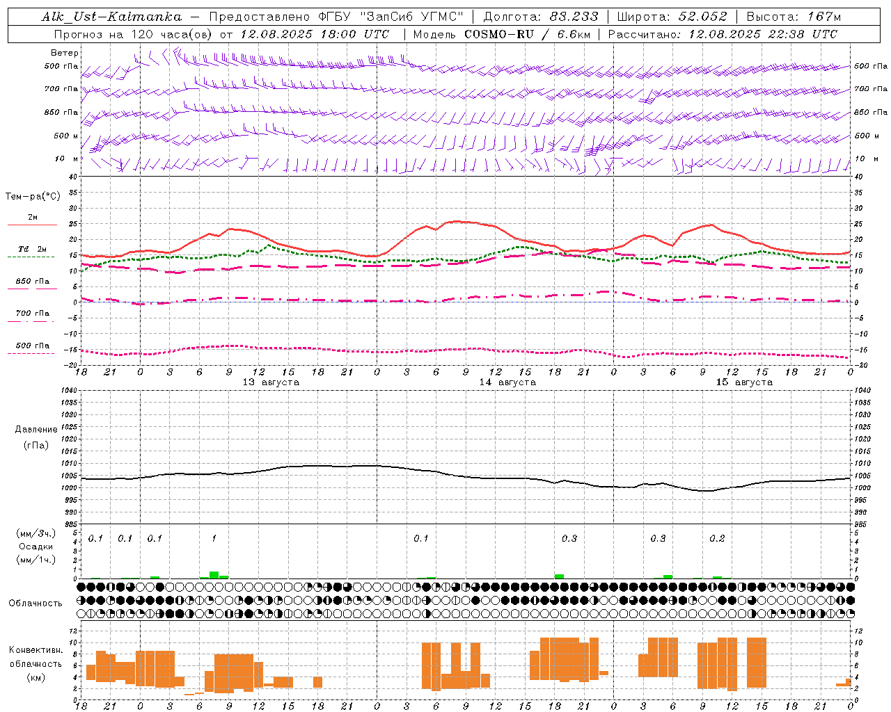The height and width of the screenshot is (712, 891).
Task: Click the '(гПа)' pressure unit label
Action: tap(36, 445)
